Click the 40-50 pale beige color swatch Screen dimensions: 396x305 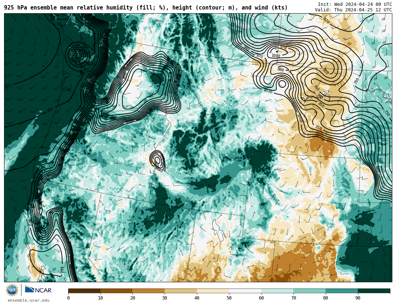pyautogui.click(x=213, y=291)
